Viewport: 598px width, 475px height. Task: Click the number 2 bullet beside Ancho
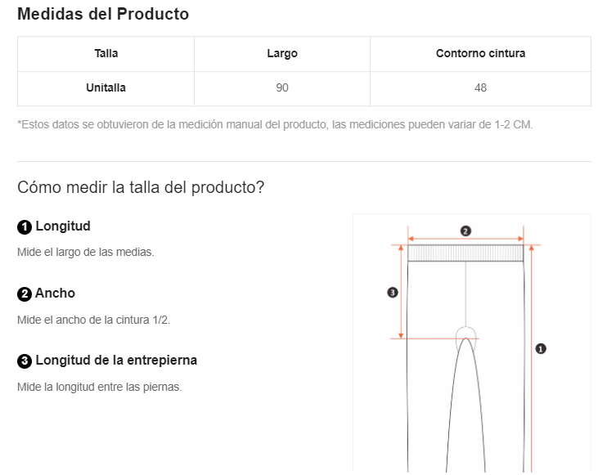(x=25, y=294)
